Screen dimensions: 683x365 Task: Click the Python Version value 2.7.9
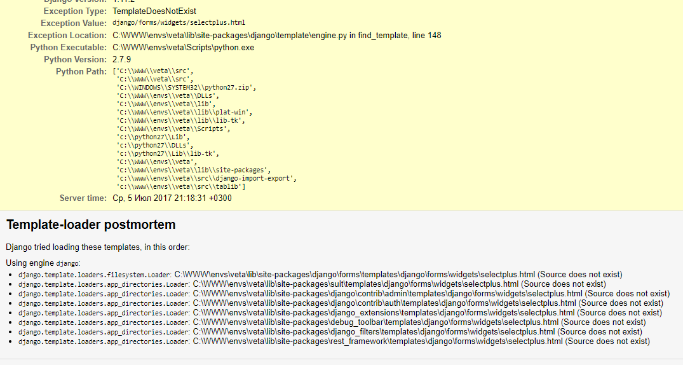point(121,59)
